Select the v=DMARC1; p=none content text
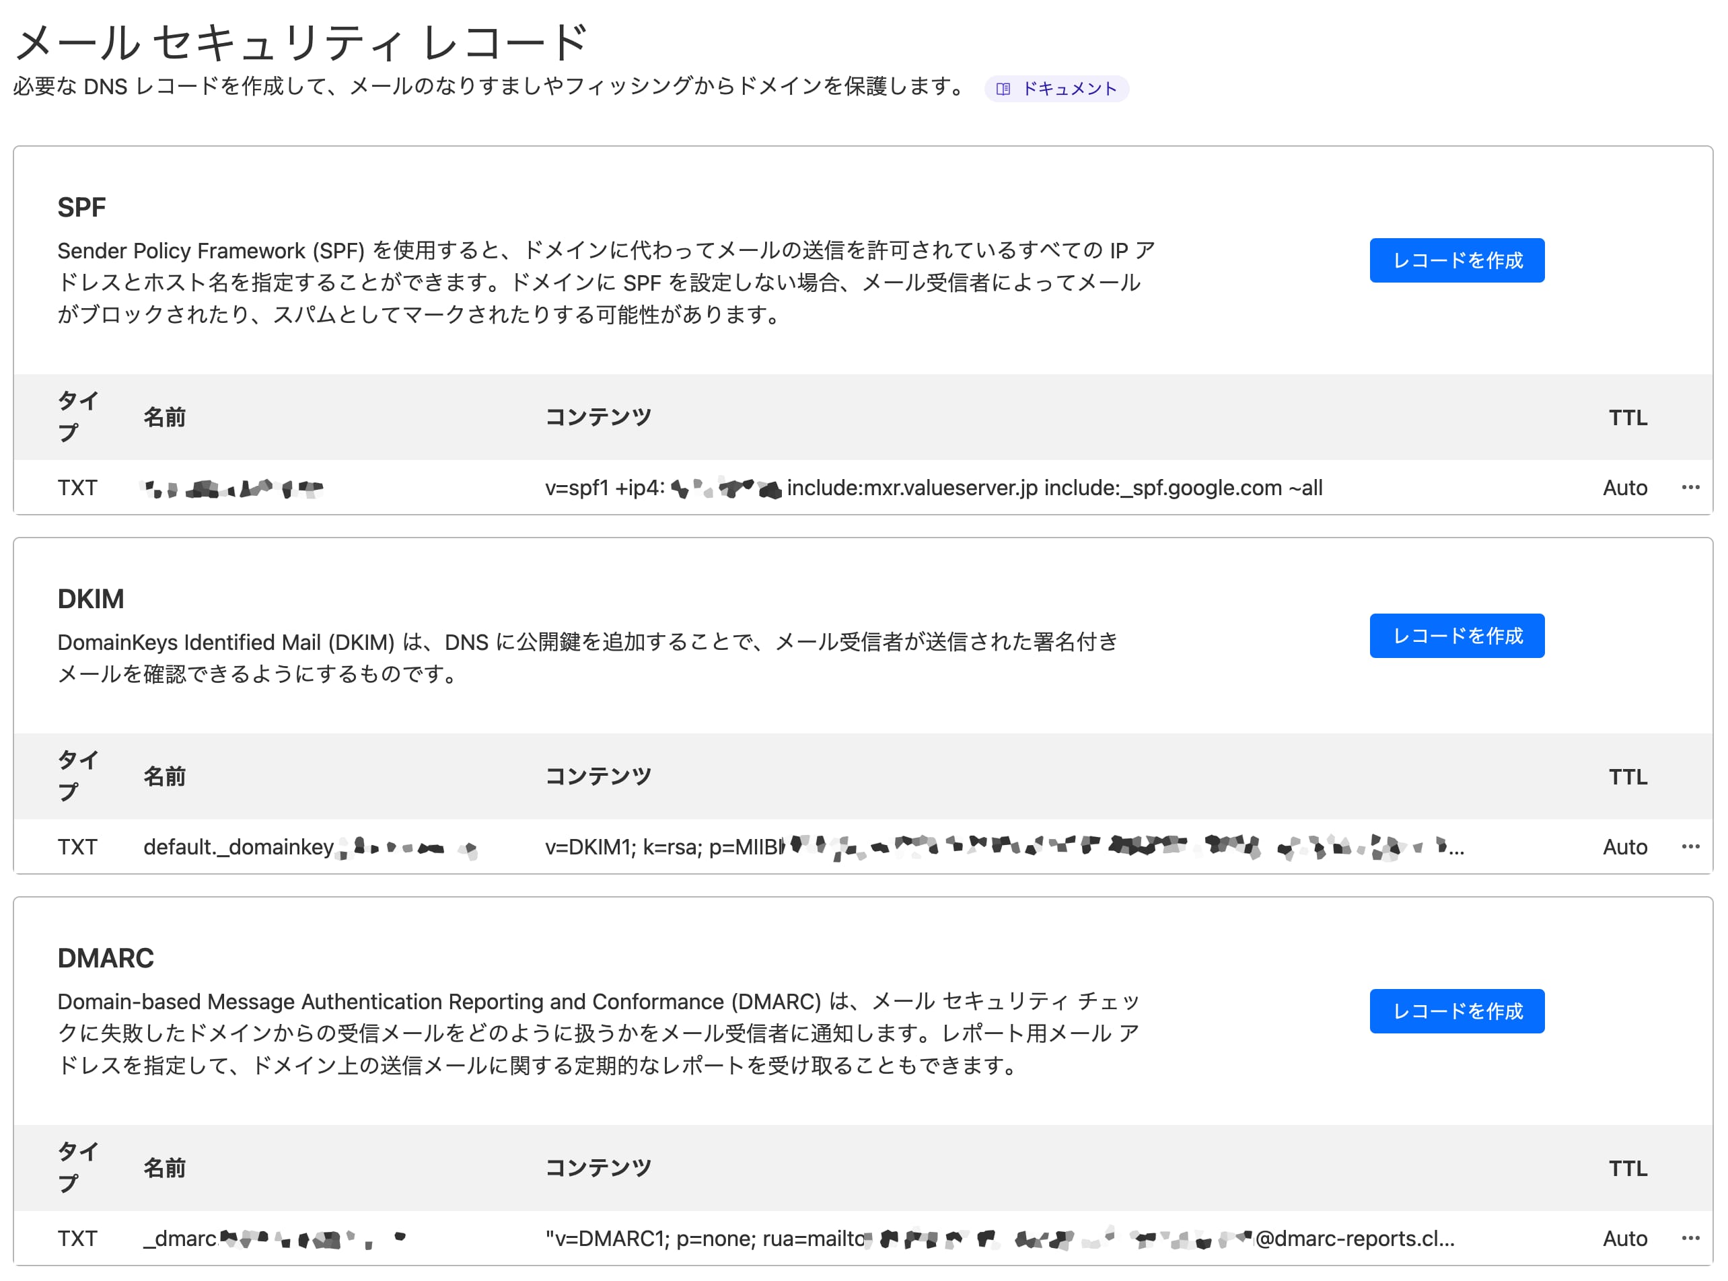 point(1000,1239)
